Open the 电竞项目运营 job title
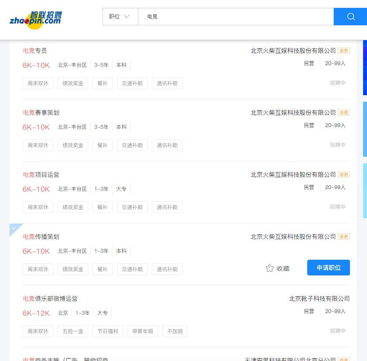367x361 pixels. [41, 175]
